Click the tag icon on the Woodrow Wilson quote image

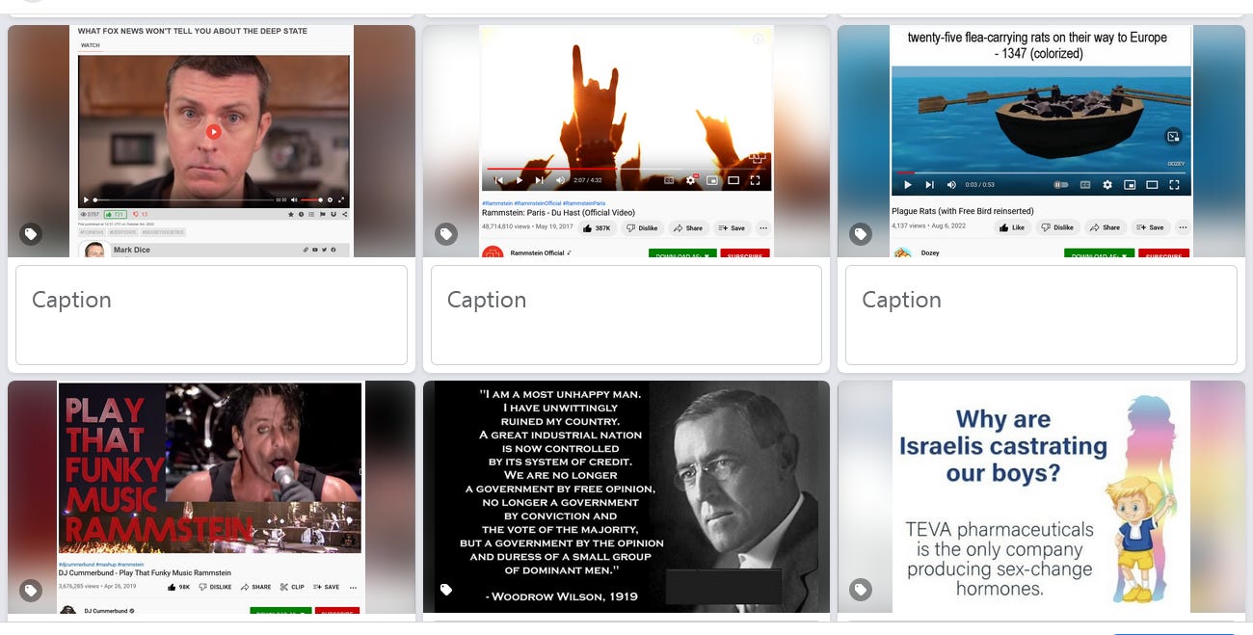(x=446, y=591)
